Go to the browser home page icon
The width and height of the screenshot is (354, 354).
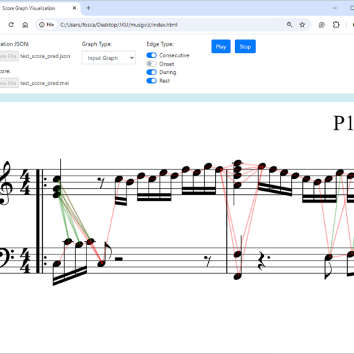(x=25, y=25)
